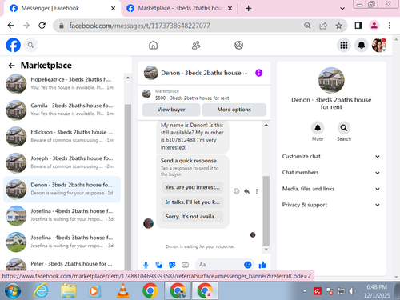Go to Home feed icon
This screenshot has width=400, height=300.
(153, 46)
